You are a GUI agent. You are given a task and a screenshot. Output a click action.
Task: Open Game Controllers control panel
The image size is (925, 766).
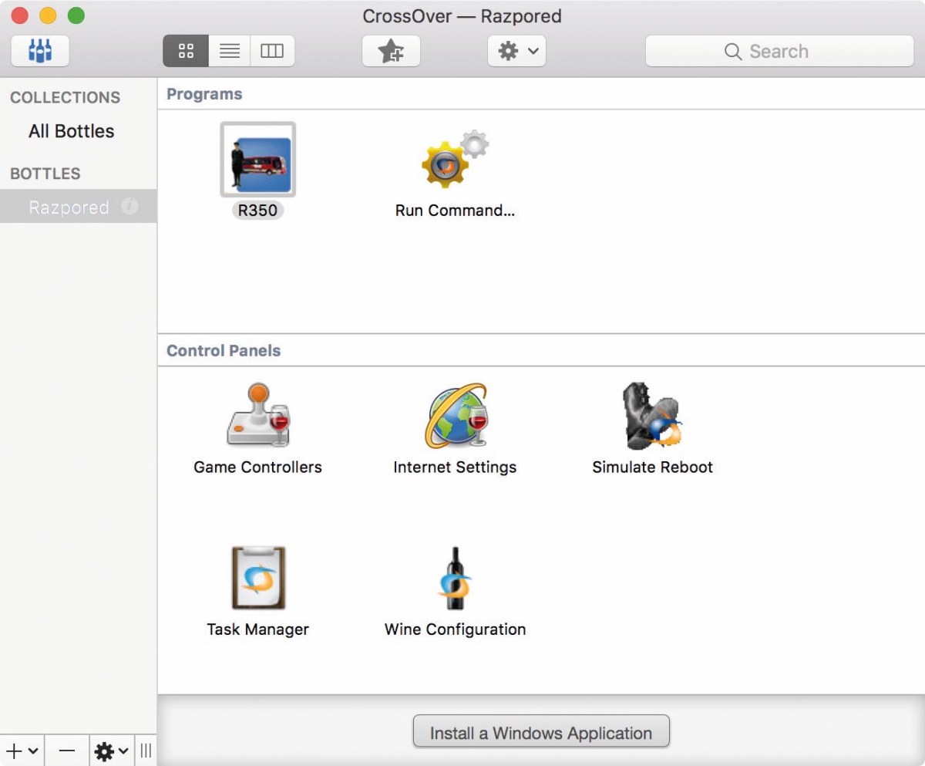(x=257, y=414)
